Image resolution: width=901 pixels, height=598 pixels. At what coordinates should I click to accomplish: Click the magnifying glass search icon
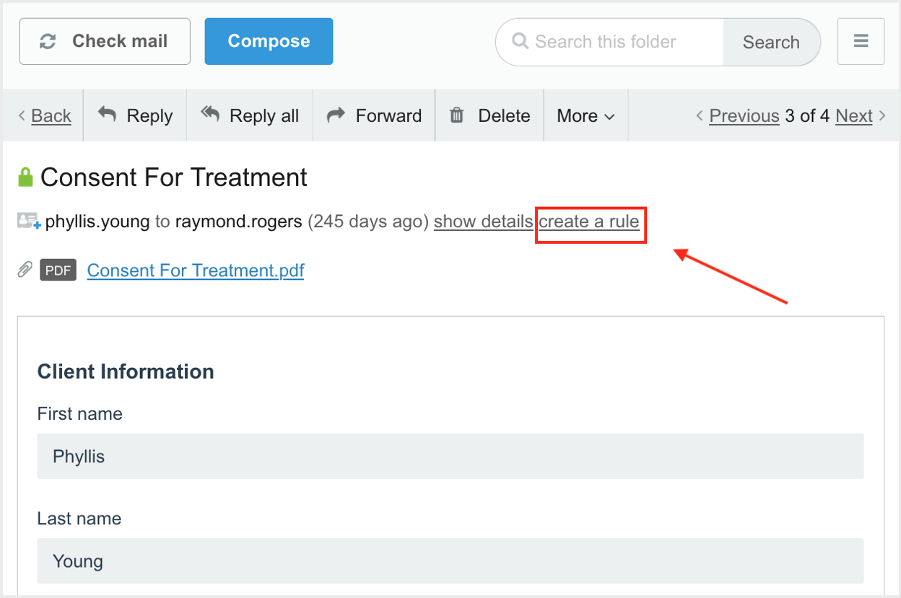click(x=519, y=41)
